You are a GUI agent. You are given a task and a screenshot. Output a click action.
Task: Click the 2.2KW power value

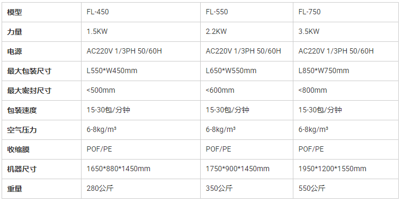(216, 31)
